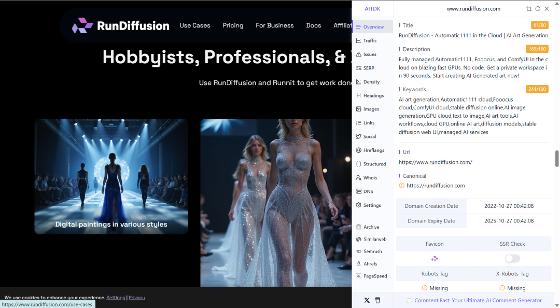Viewport: 560px width, 308px height.
Task: Click the https://www.rundiffusion.com/ Url value
Action: [x=436, y=162]
